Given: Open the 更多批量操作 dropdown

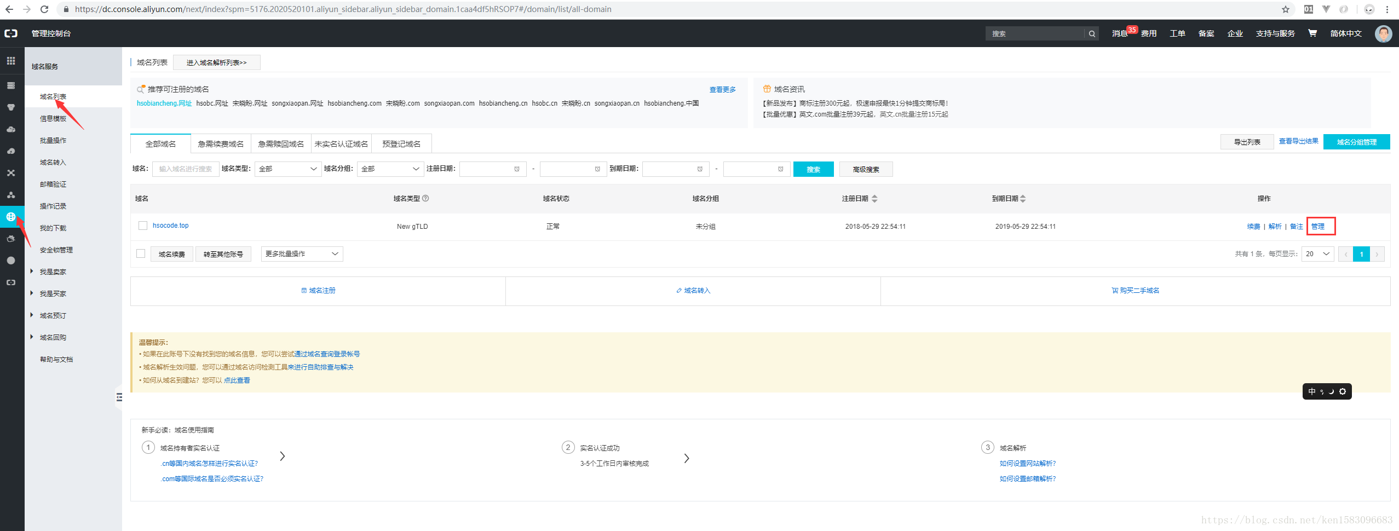Looking at the screenshot, I should [302, 254].
